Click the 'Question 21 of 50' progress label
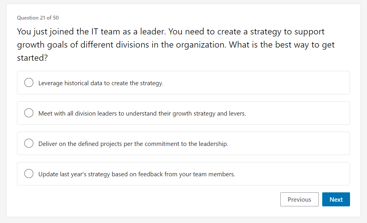Screen dimensions: 367x223 tap(38, 18)
